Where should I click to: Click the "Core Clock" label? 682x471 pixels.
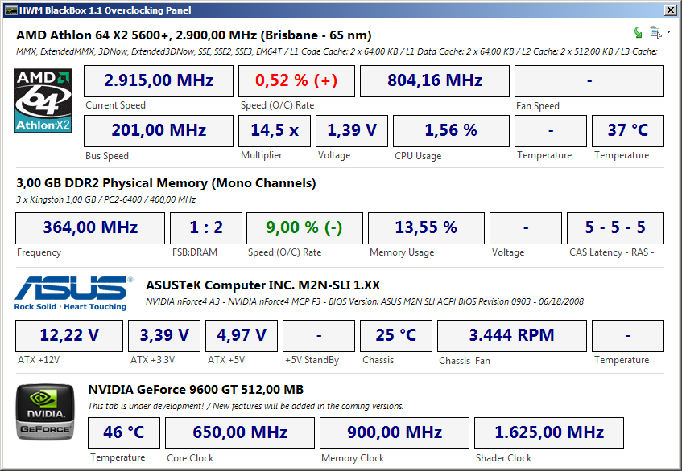[190, 458]
